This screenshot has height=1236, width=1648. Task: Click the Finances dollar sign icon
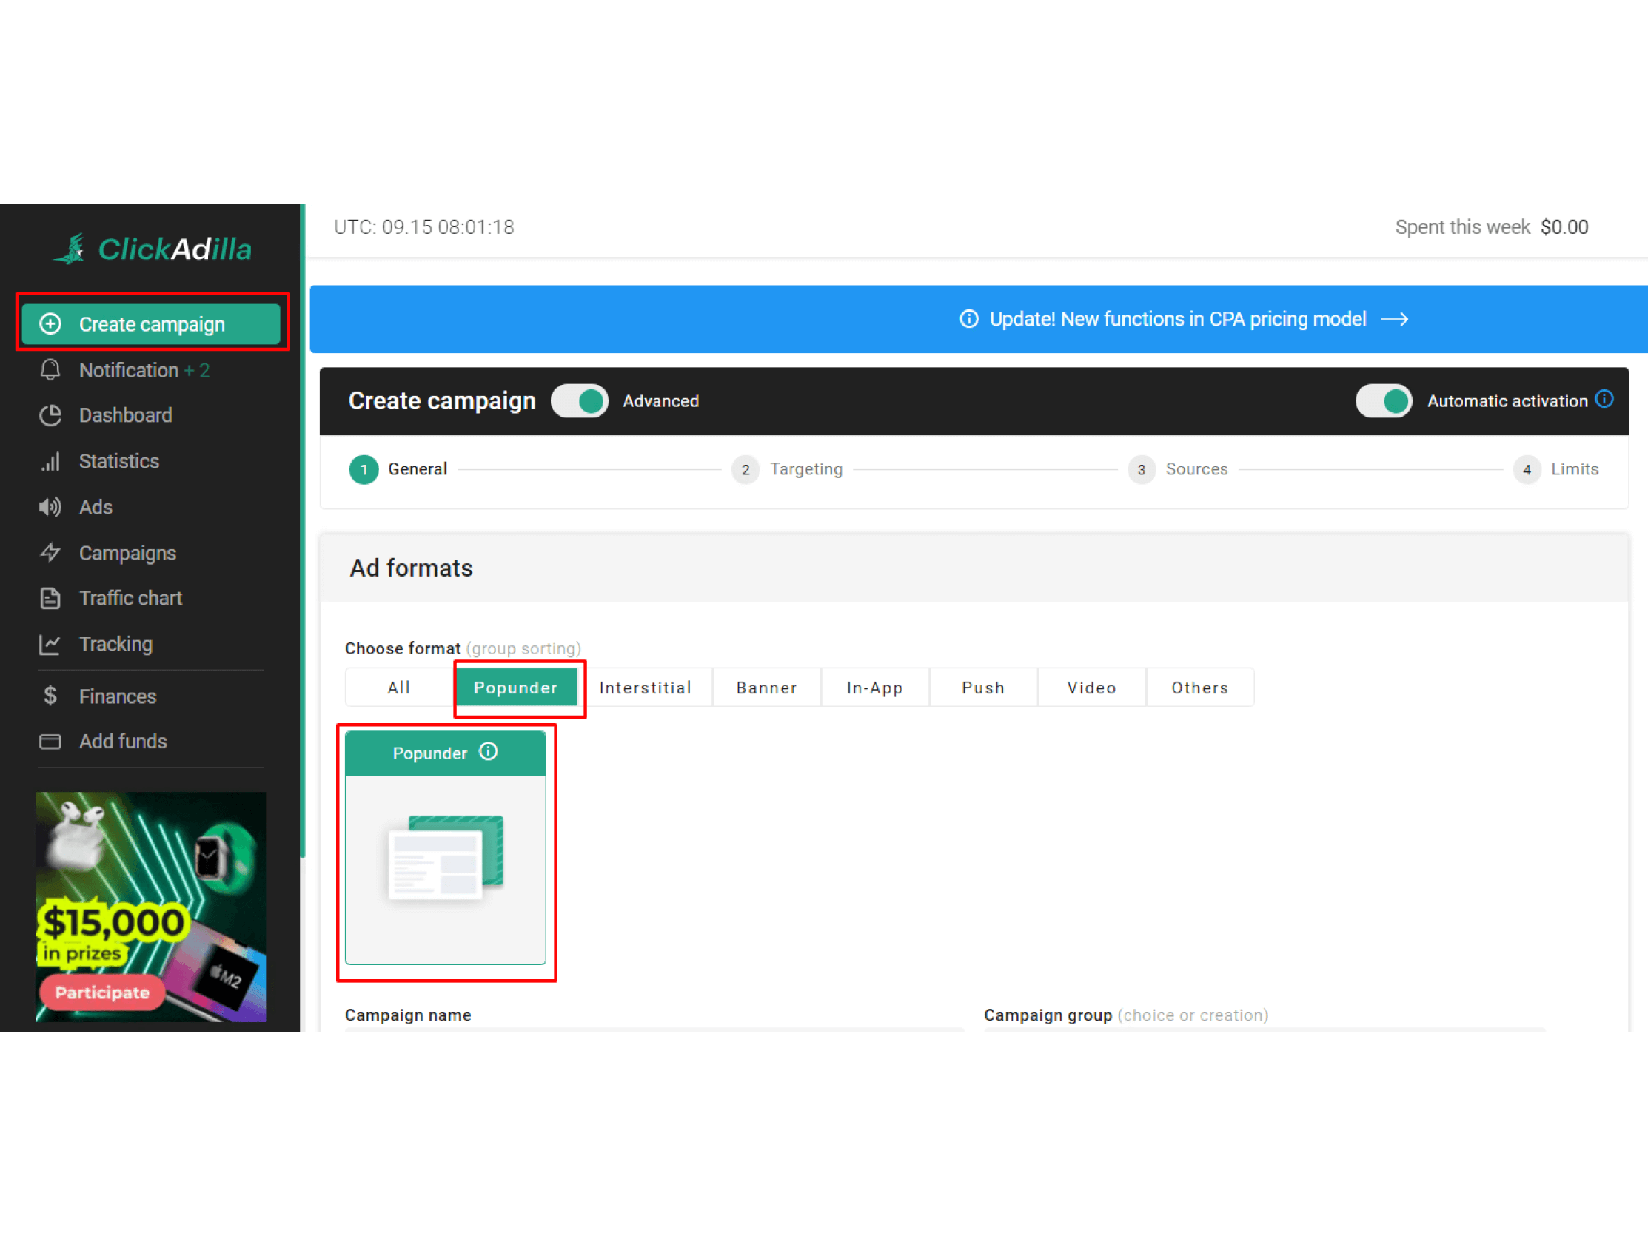(x=50, y=696)
